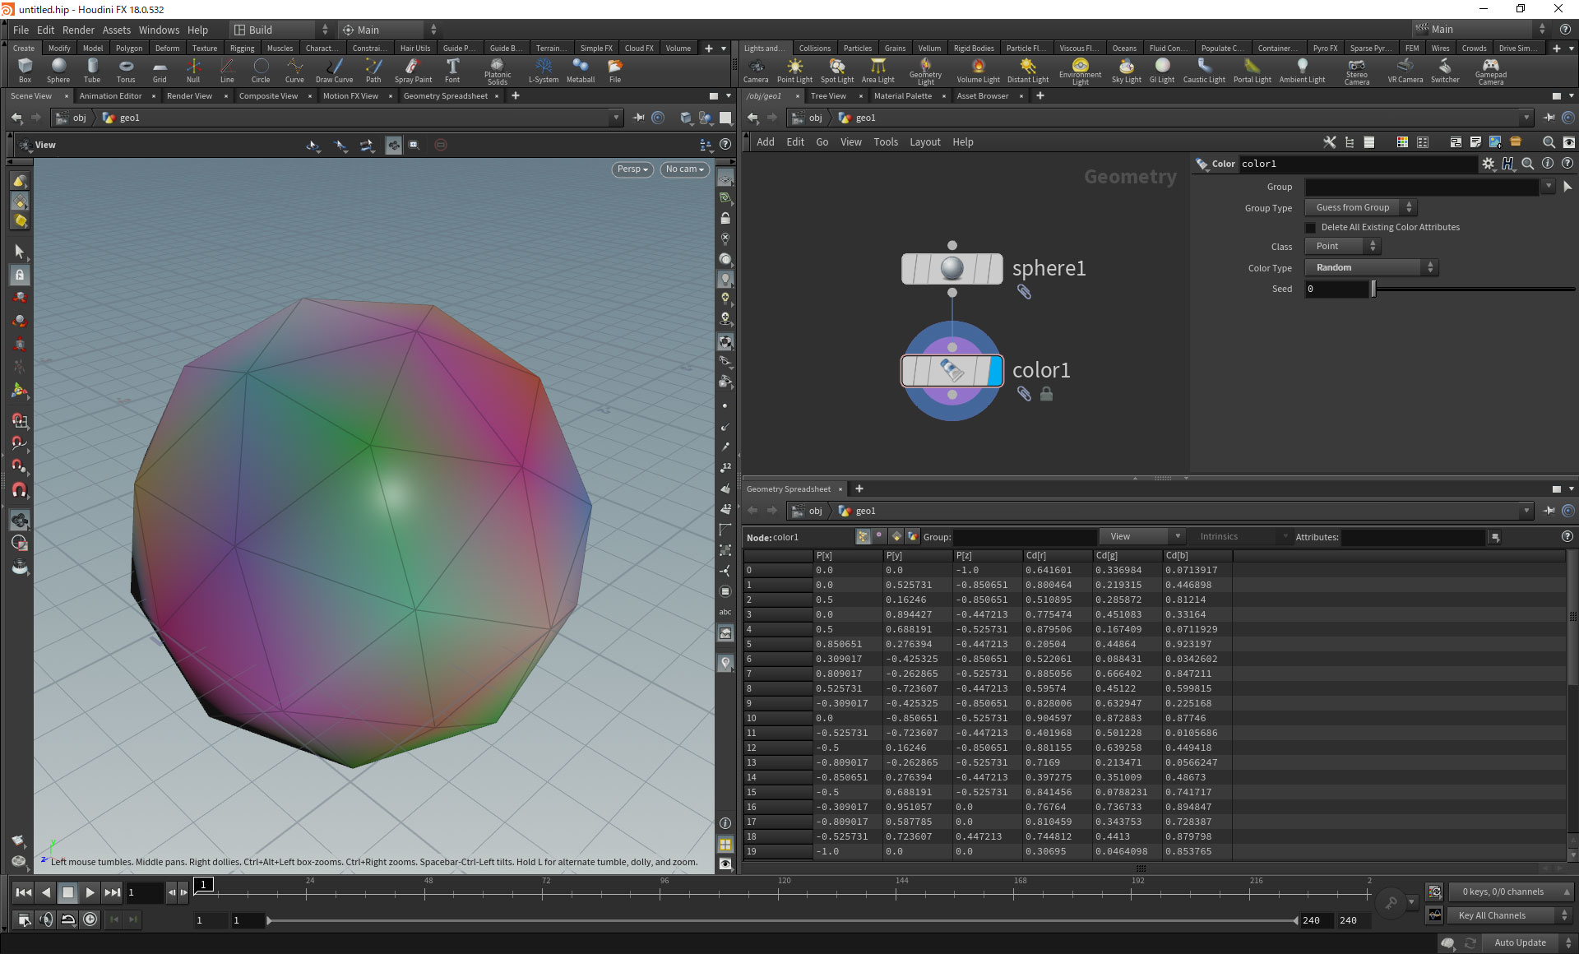This screenshot has width=1579, height=954.
Task: Add a Spot Light
Action: (x=837, y=70)
